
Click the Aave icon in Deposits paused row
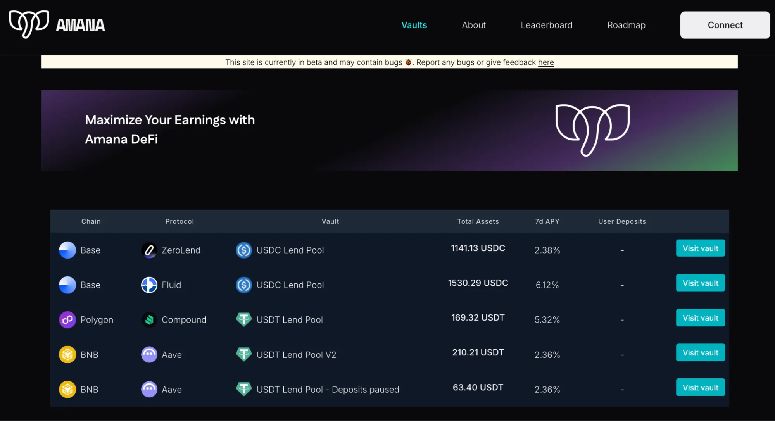pyautogui.click(x=149, y=390)
